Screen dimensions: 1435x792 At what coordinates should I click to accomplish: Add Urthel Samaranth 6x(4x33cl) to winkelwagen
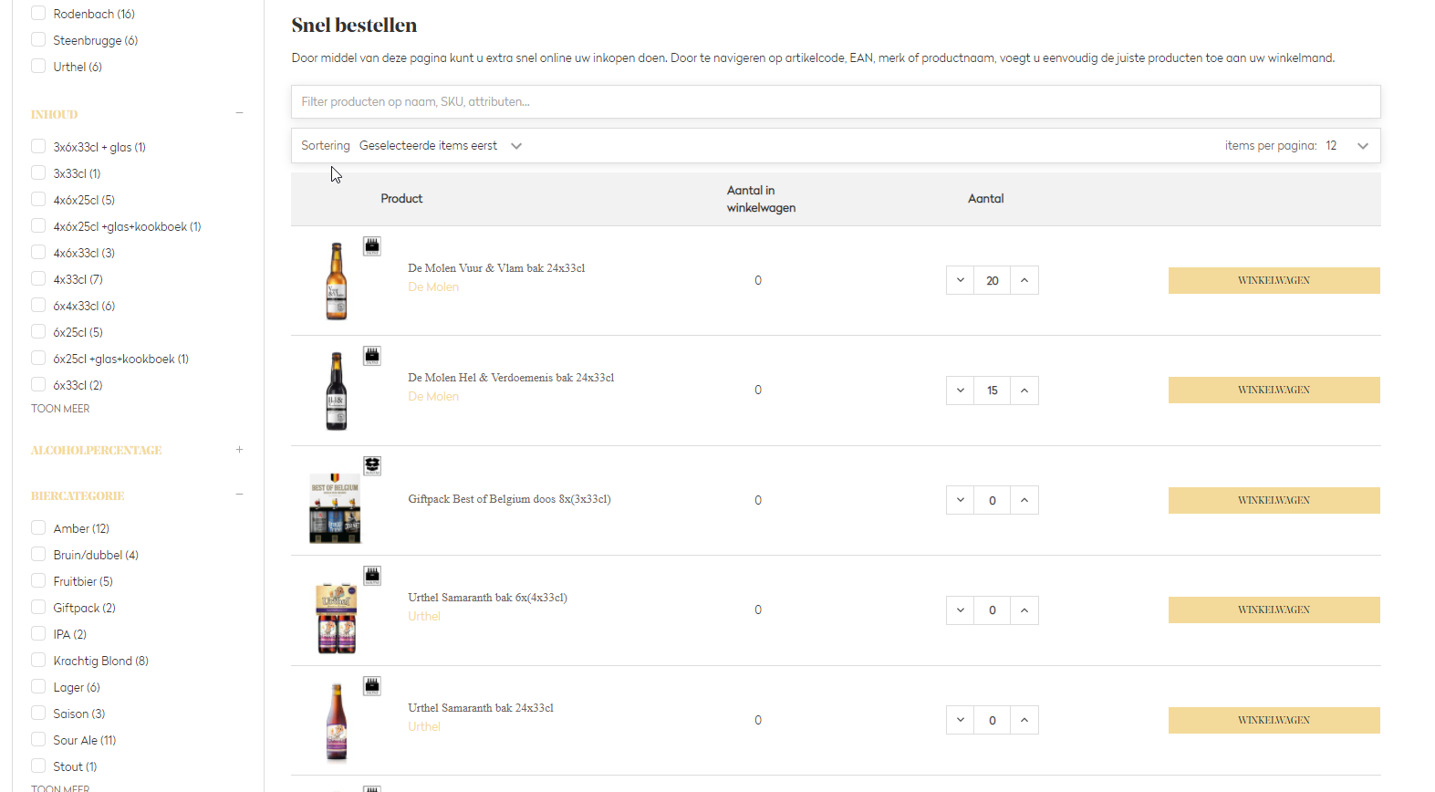(1274, 610)
